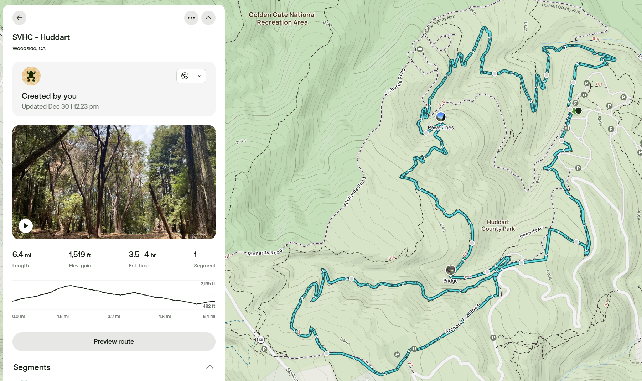This screenshot has width=642, height=381.
Task: Click the parking icon near Skyline
Action: pyautogui.click(x=264, y=349)
